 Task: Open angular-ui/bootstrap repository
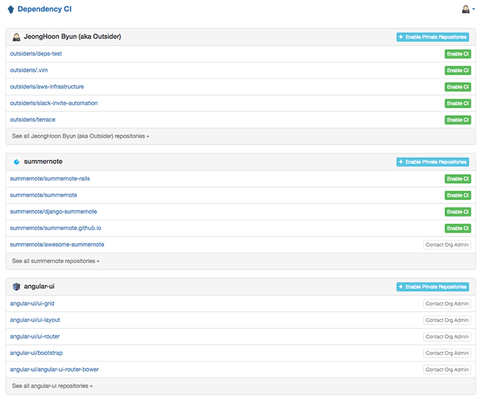click(36, 353)
